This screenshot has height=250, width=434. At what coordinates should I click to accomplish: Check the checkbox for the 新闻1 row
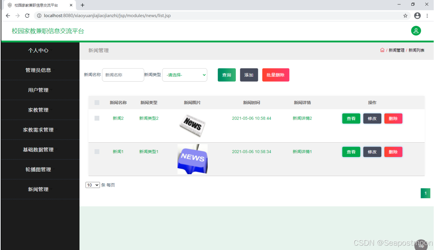pos(97,151)
